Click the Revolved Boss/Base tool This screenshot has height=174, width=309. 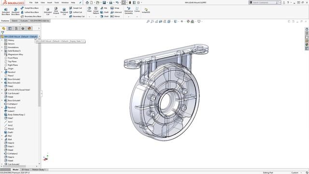[15, 12]
